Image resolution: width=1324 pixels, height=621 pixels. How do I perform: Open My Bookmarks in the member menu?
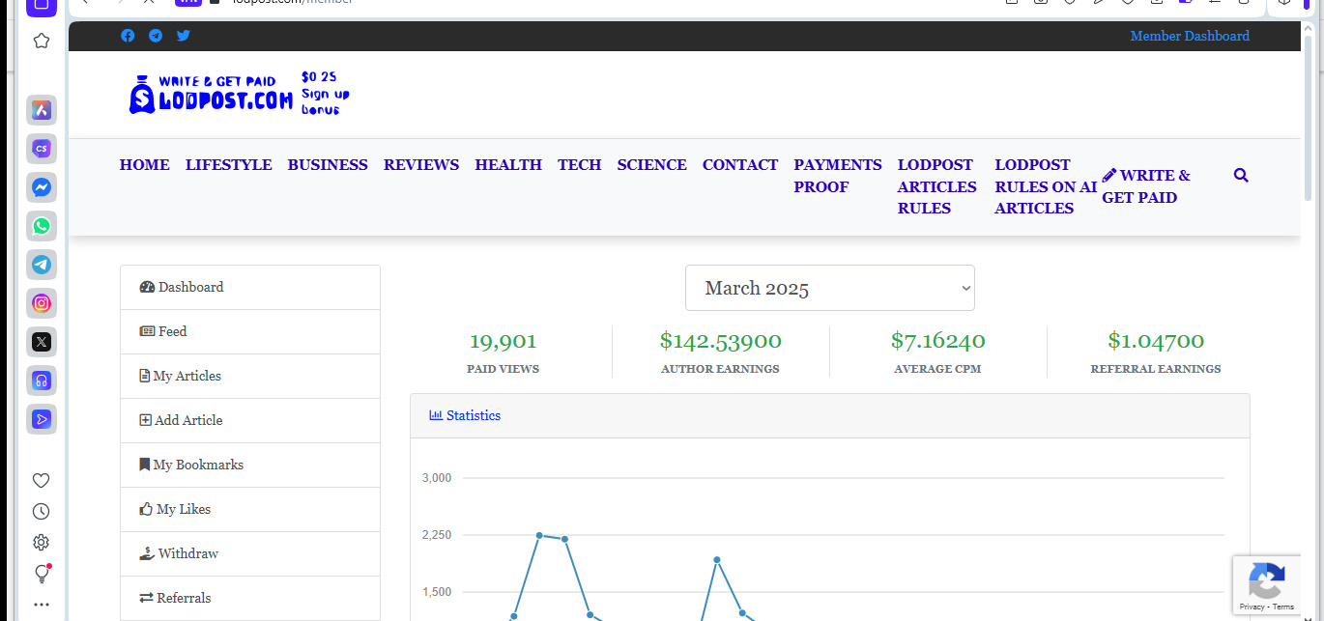coord(250,466)
